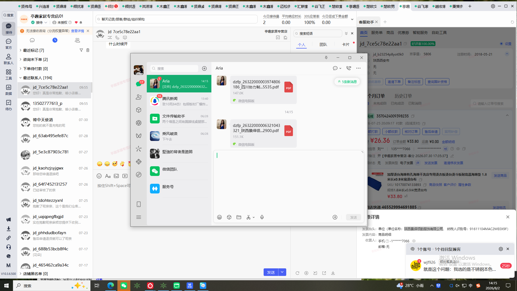The height and width of the screenshot is (291, 517).
Task: Toggle the bell notification icon beside 未授权
Action: pyautogui.click(x=81, y=22)
